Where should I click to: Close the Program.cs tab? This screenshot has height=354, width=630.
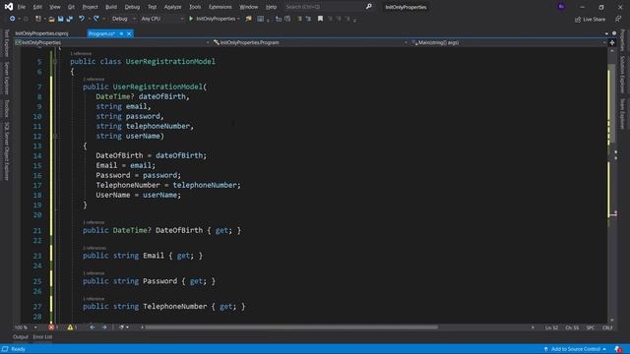129,33
